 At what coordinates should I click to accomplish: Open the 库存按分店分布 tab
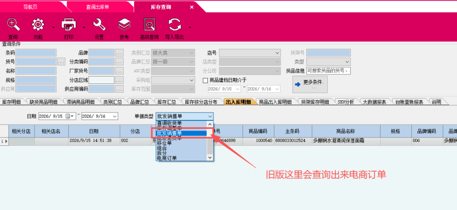(x=201, y=102)
